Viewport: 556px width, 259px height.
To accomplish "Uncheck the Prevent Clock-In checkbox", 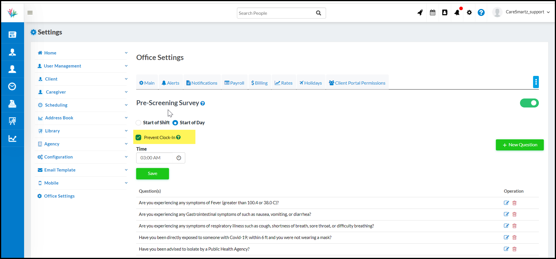I will pos(138,137).
